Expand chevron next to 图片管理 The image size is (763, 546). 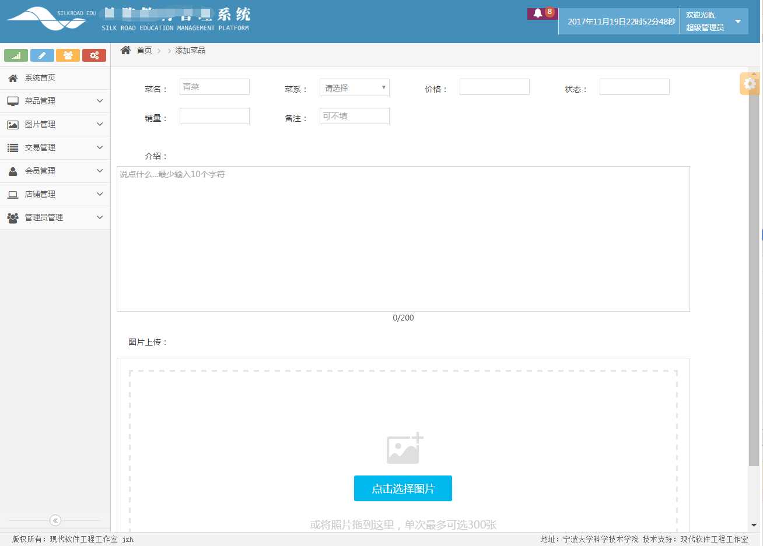(x=100, y=124)
